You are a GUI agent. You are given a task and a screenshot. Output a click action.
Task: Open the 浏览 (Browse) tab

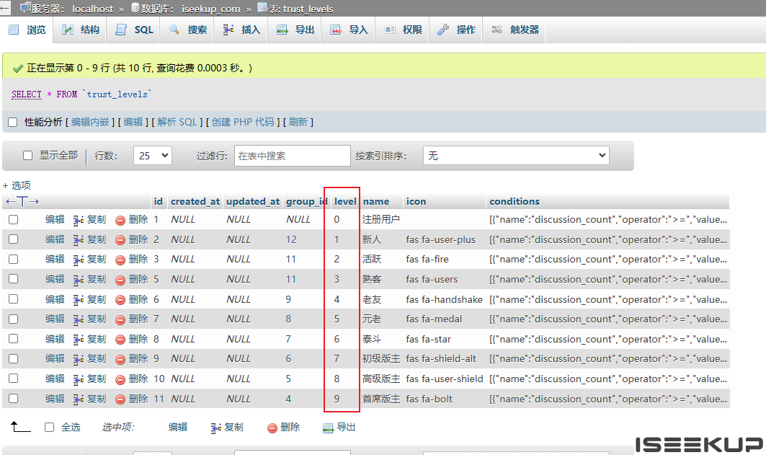(x=27, y=30)
